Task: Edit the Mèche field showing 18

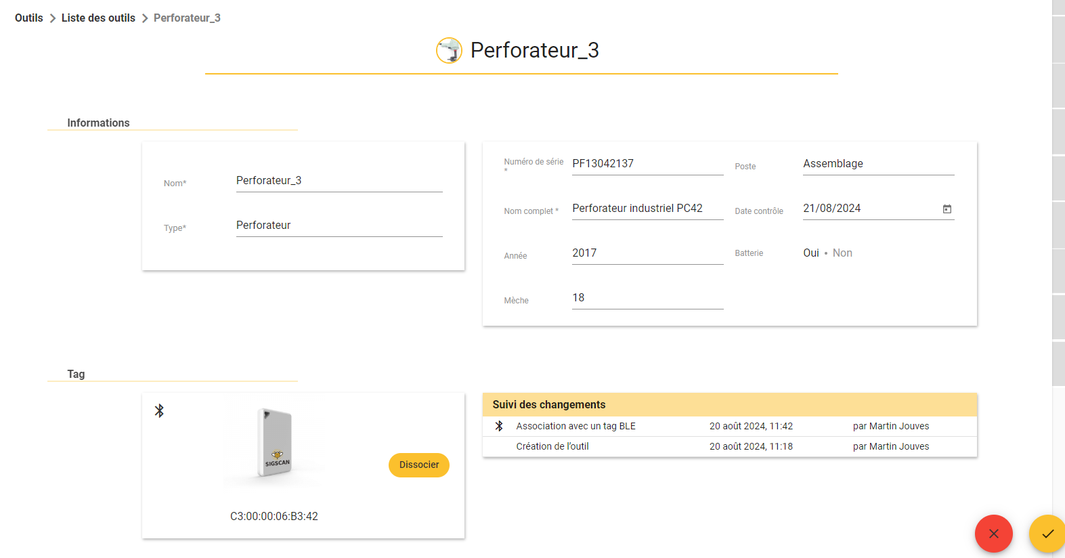Action: 648,298
